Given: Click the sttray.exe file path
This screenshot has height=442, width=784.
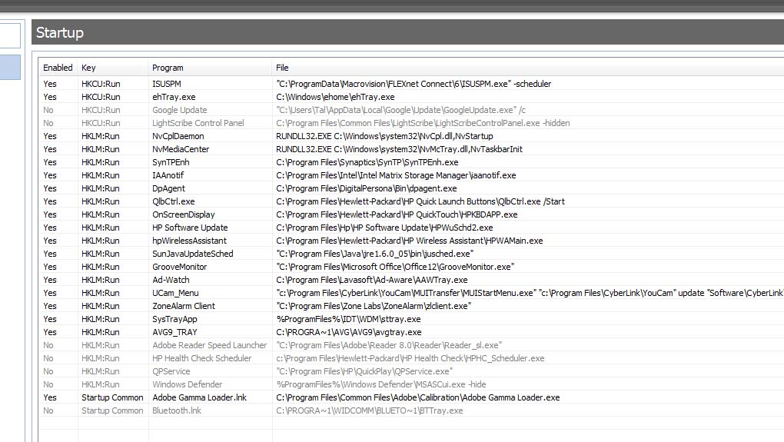Looking at the screenshot, I should pyautogui.click(x=348, y=319).
